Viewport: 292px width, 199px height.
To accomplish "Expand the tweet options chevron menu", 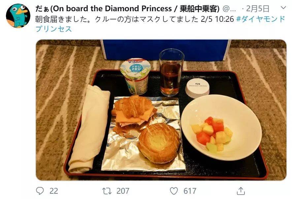I will [283, 8].
